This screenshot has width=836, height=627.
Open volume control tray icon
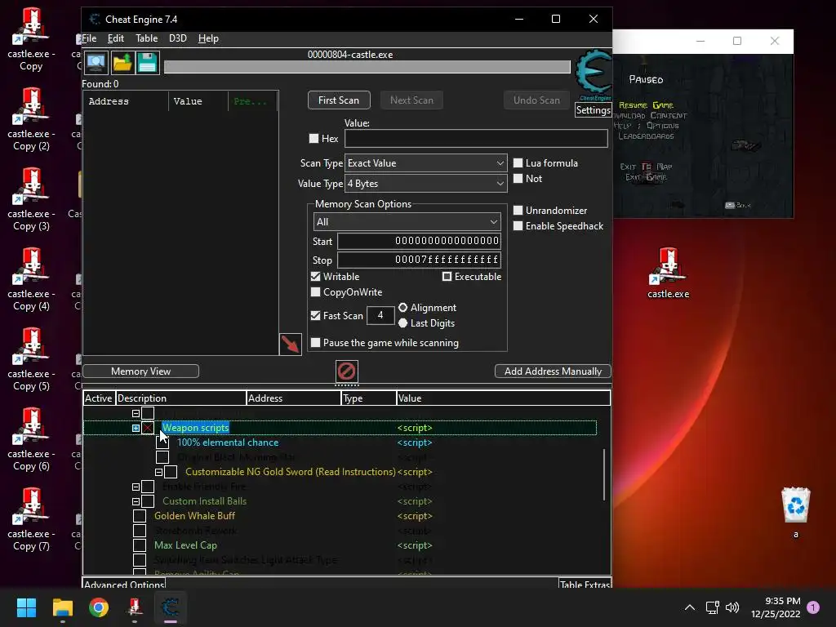[x=732, y=607]
